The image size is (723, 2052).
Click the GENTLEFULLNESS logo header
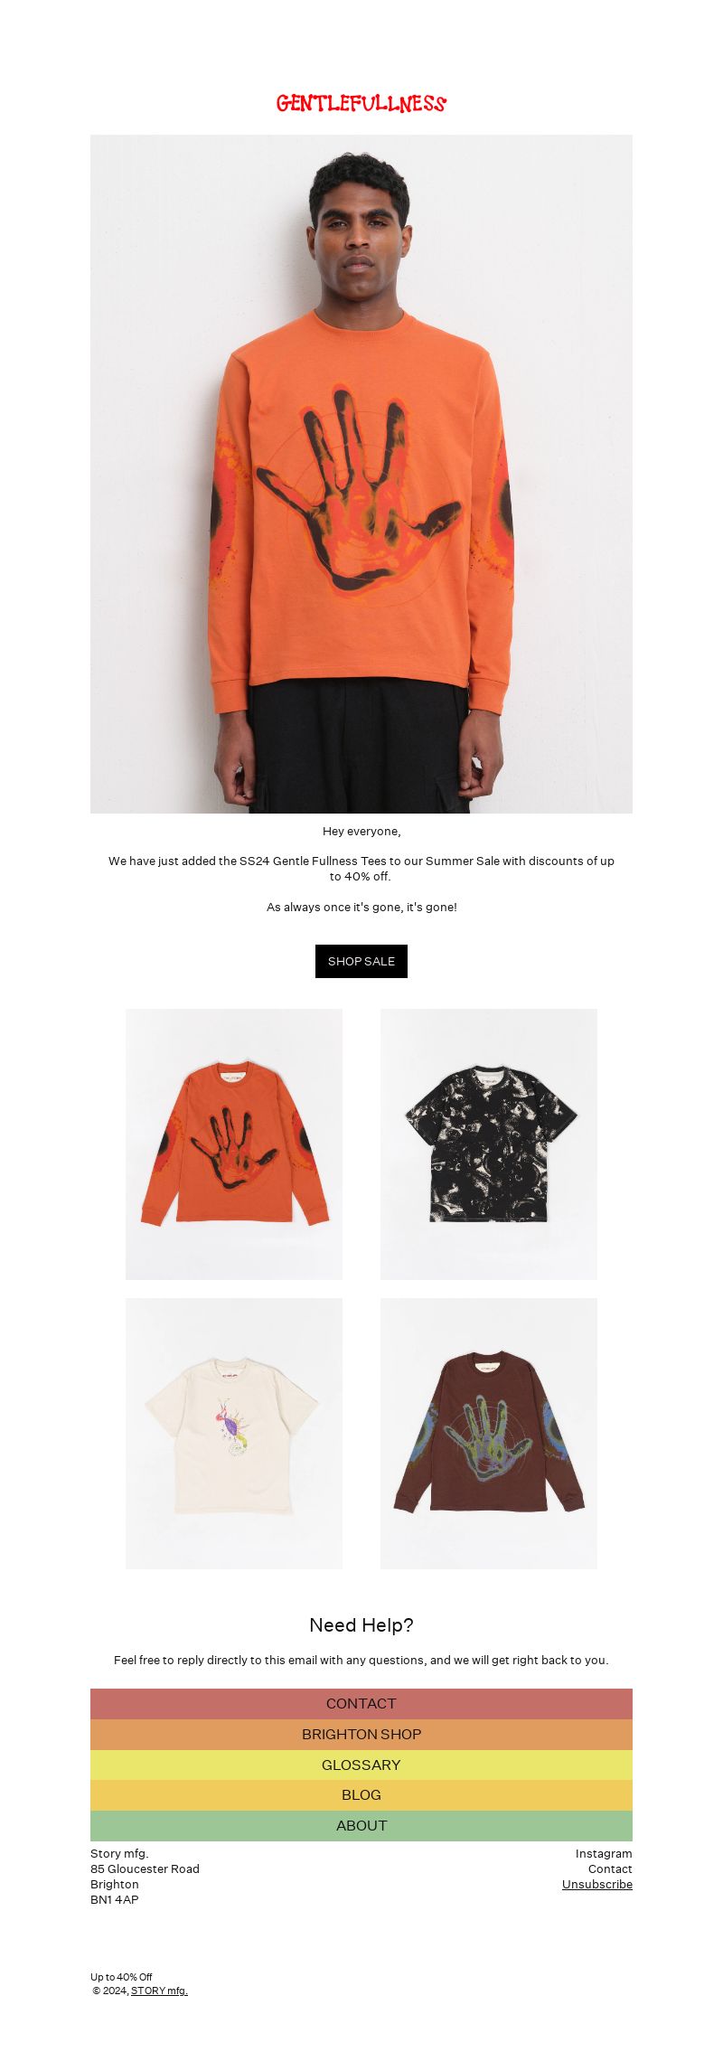click(x=361, y=103)
